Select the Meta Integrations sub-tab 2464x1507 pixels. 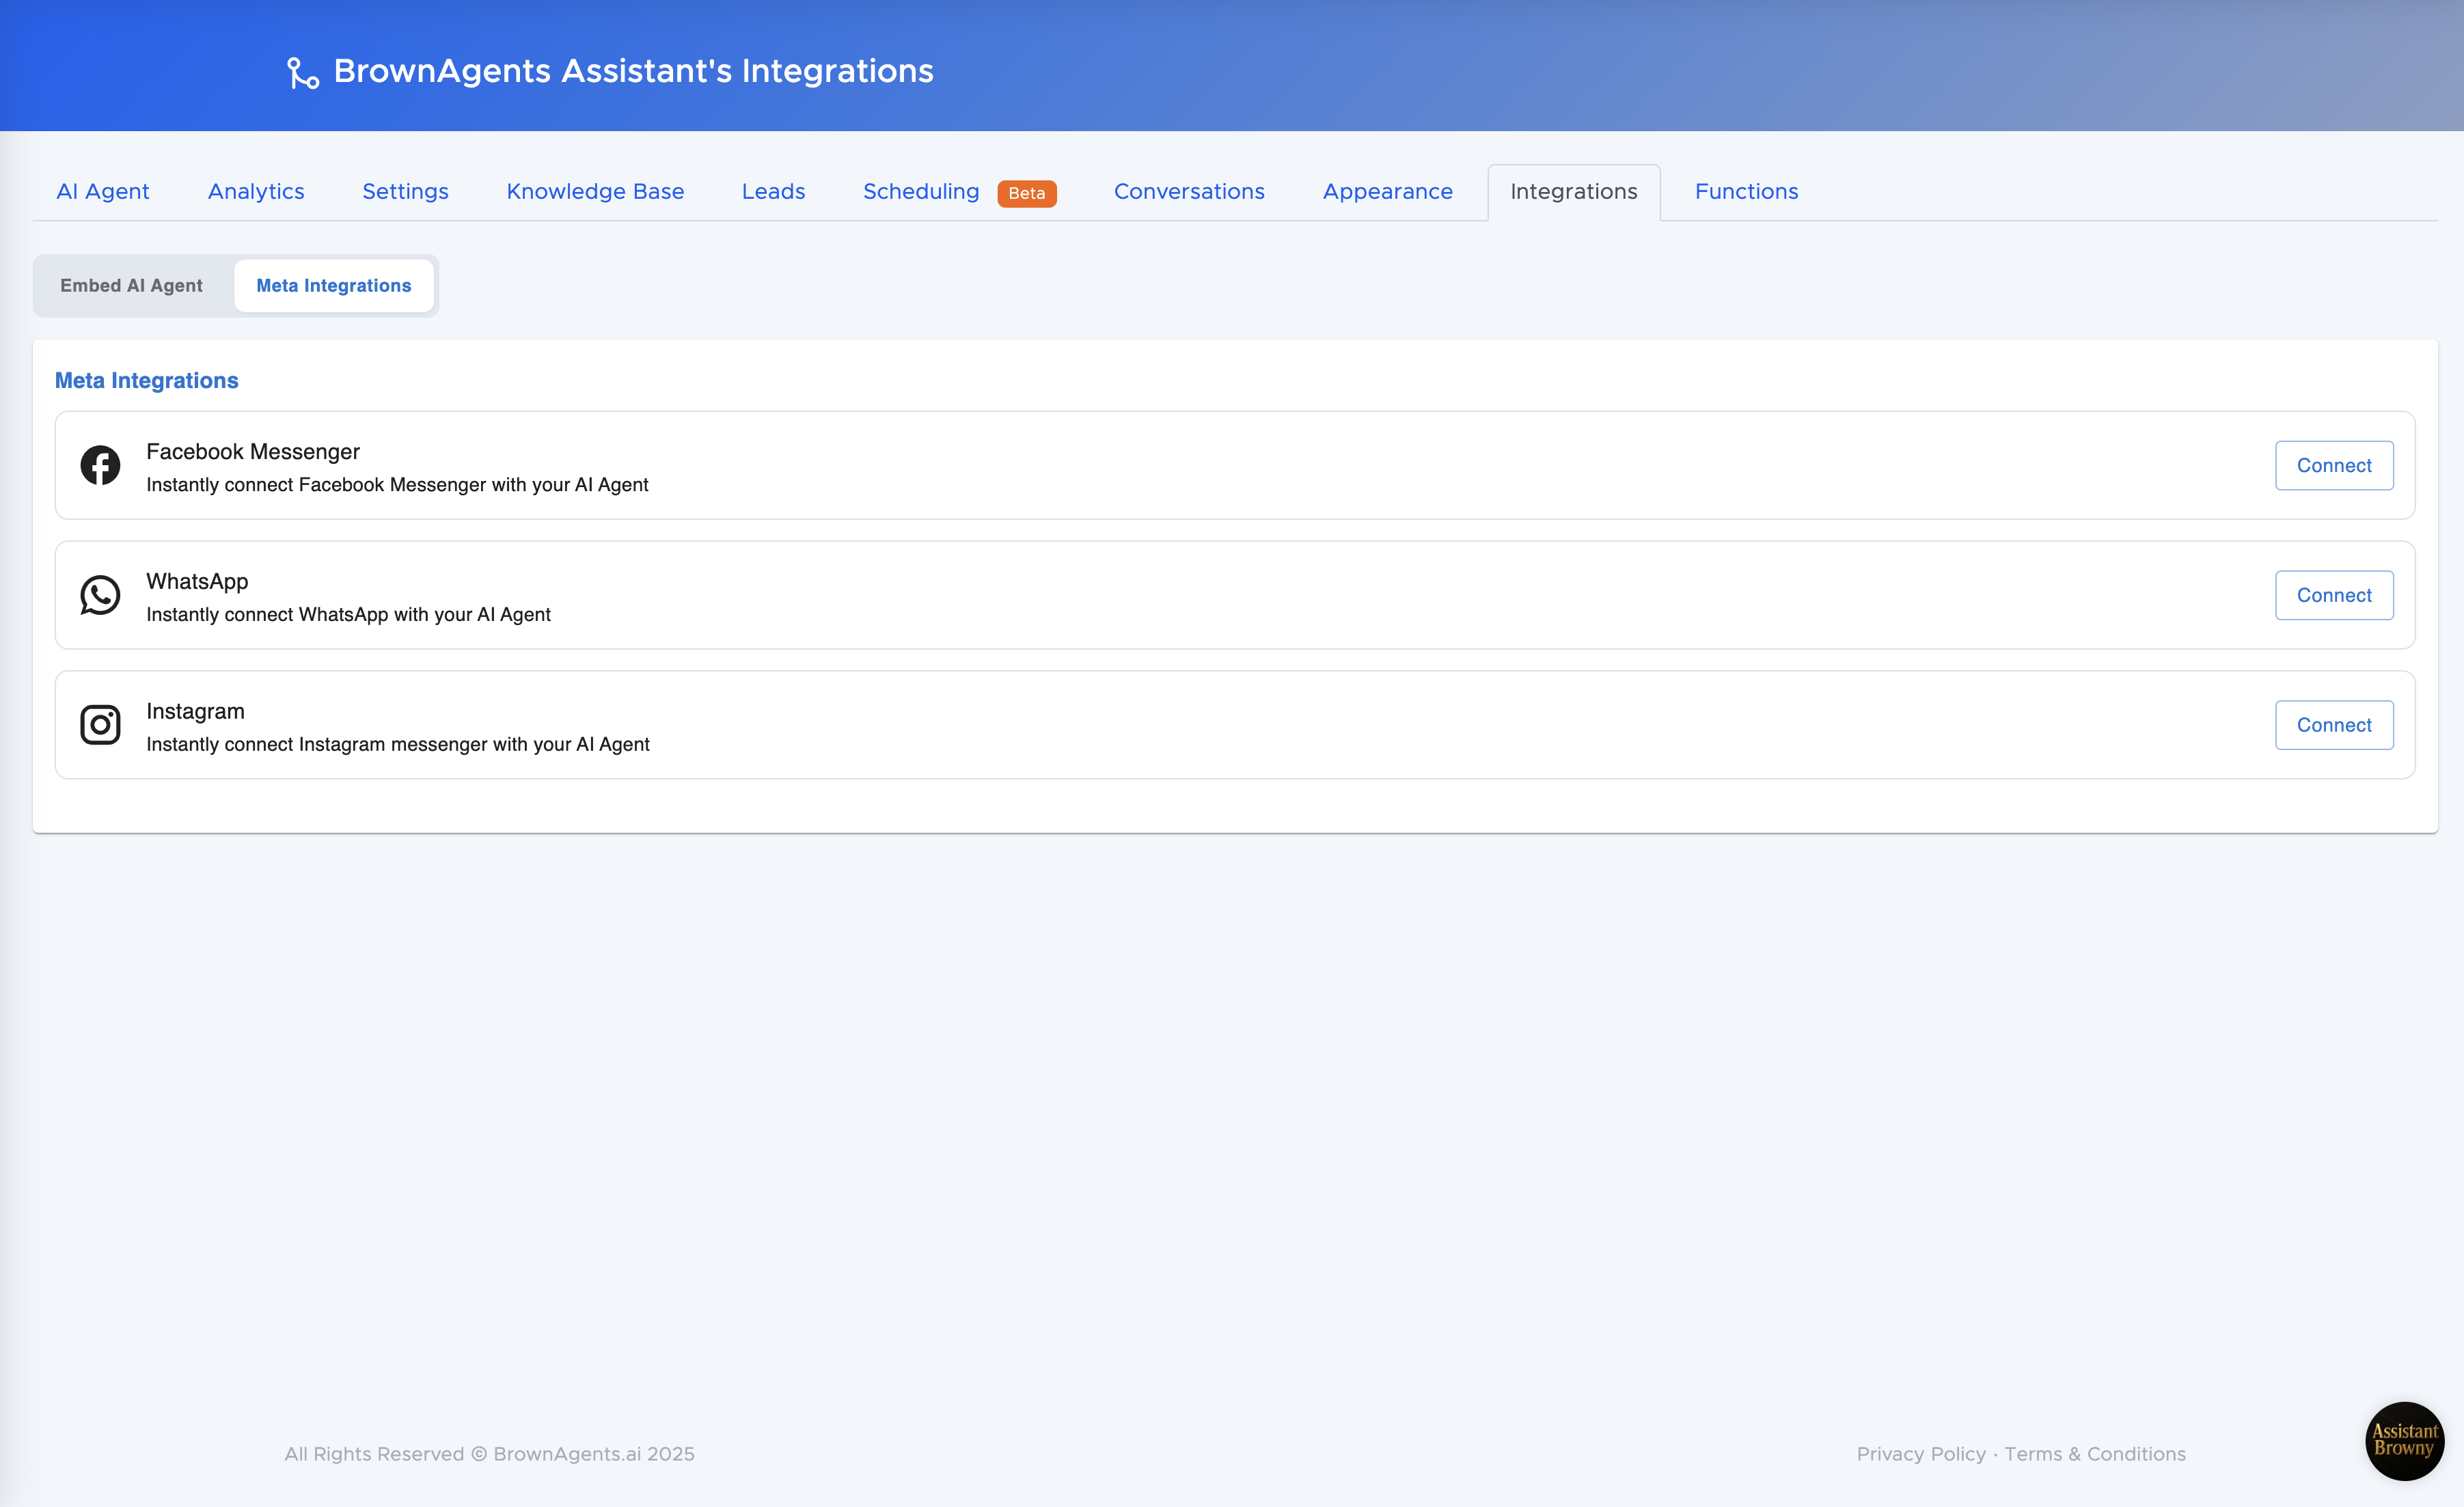[333, 286]
